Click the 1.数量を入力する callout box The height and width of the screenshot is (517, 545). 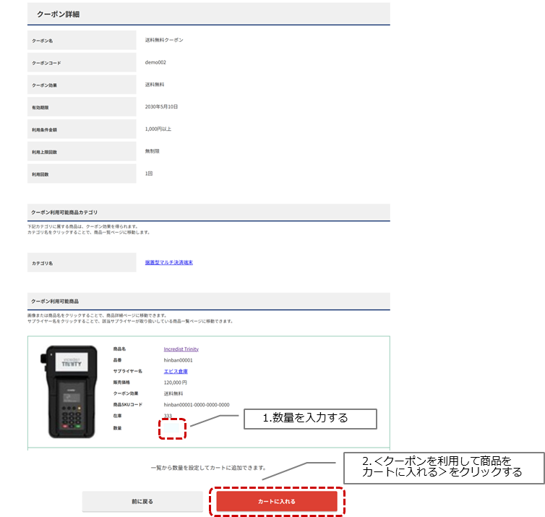[x=310, y=418]
